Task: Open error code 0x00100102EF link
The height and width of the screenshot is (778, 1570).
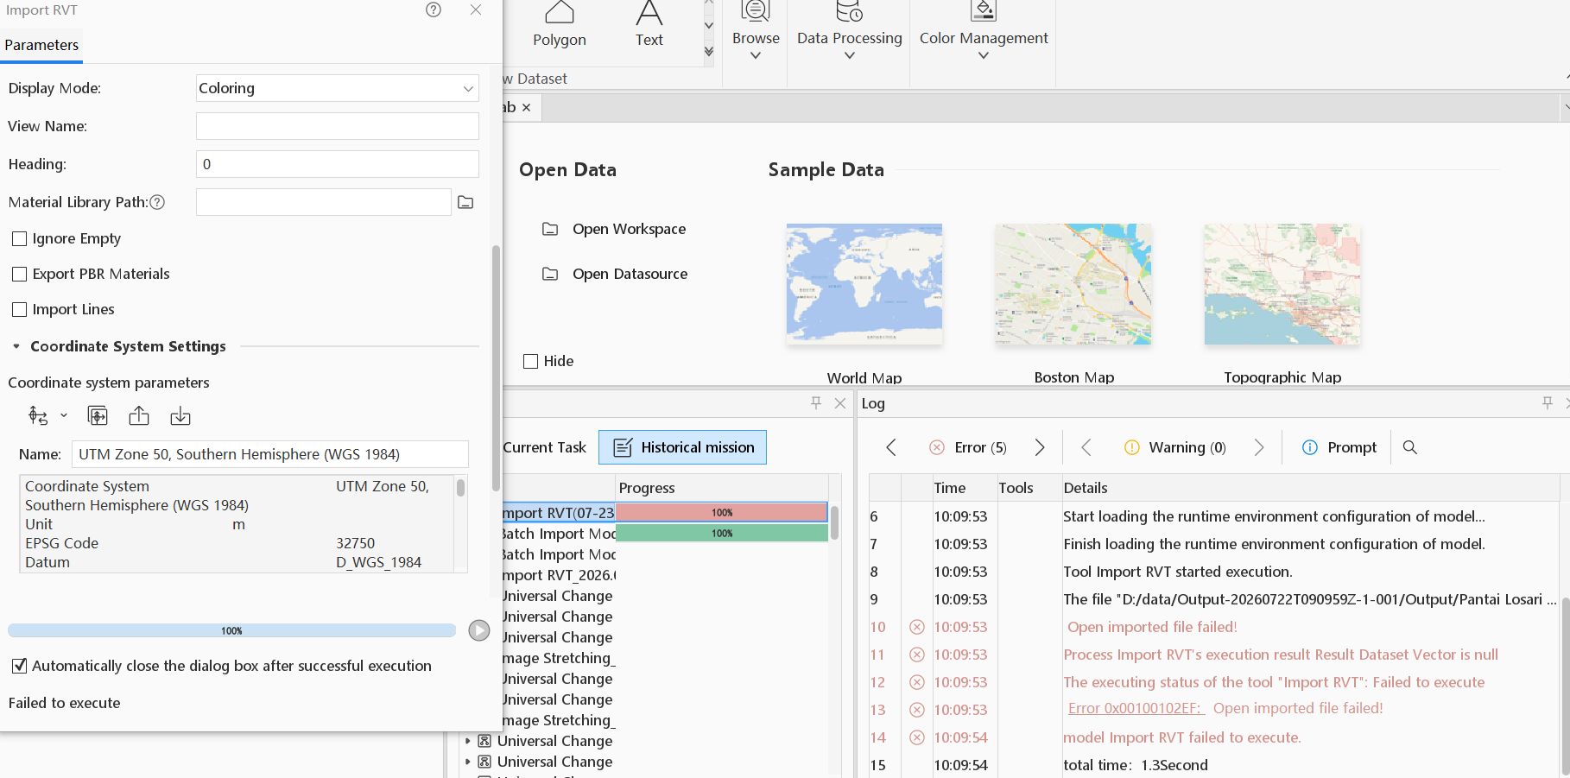Action: (x=1136, y=708)
